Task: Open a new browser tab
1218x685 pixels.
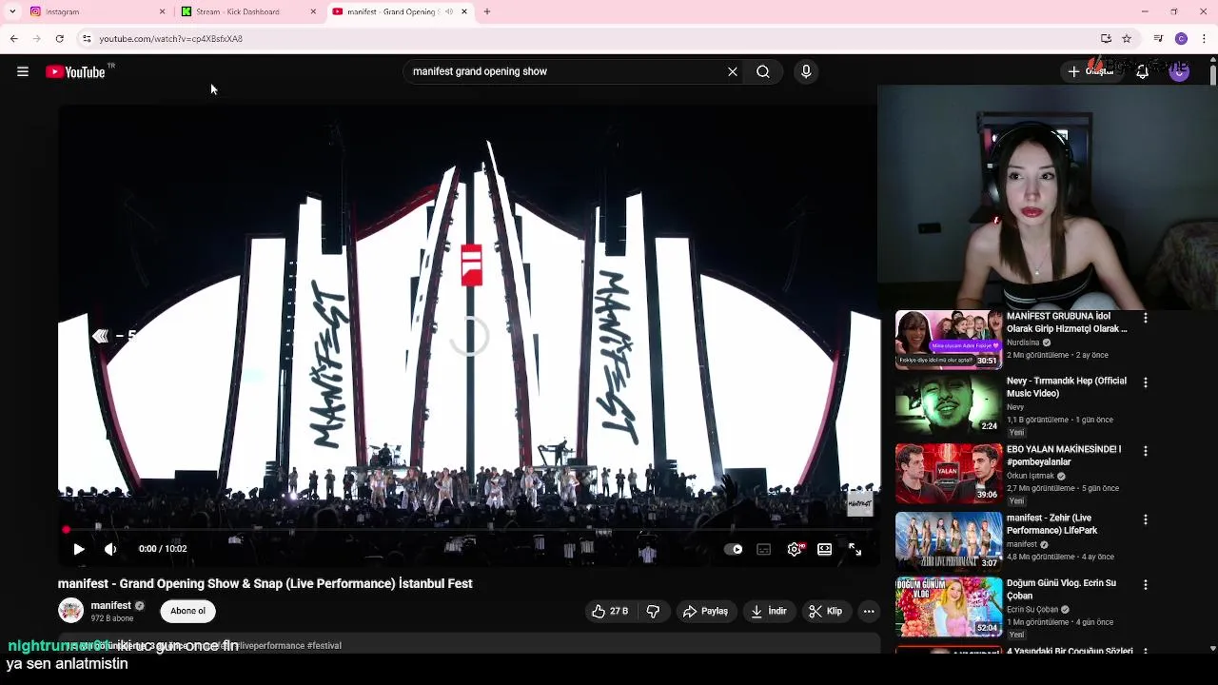Action: coord(487,11)
